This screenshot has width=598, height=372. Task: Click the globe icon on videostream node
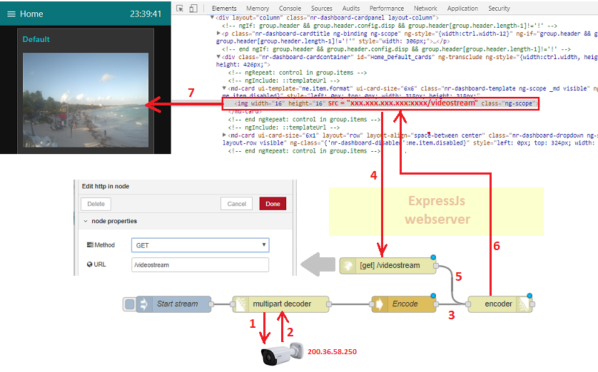348,265
